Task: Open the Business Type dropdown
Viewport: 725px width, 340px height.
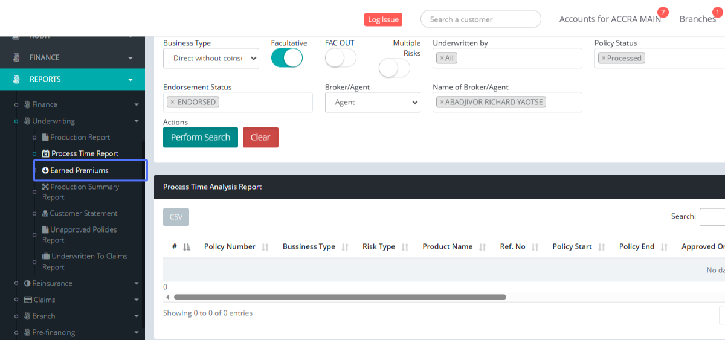Action: pyautogui.click(x=211, y=58)
